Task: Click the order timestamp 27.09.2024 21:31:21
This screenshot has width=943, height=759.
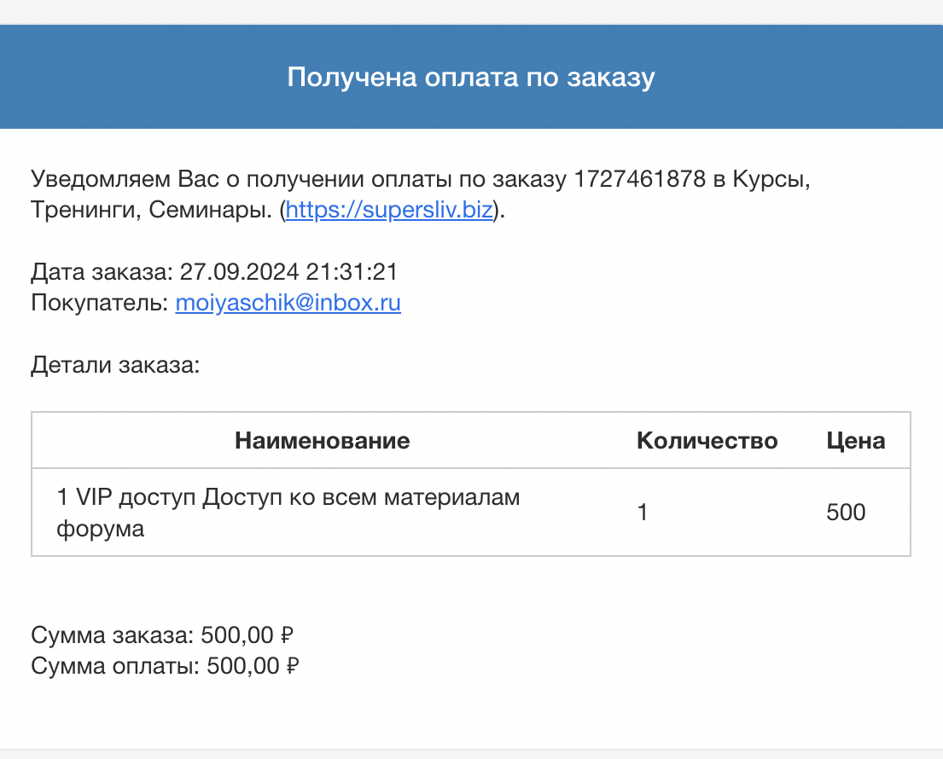Action: [x=288, y=272]
